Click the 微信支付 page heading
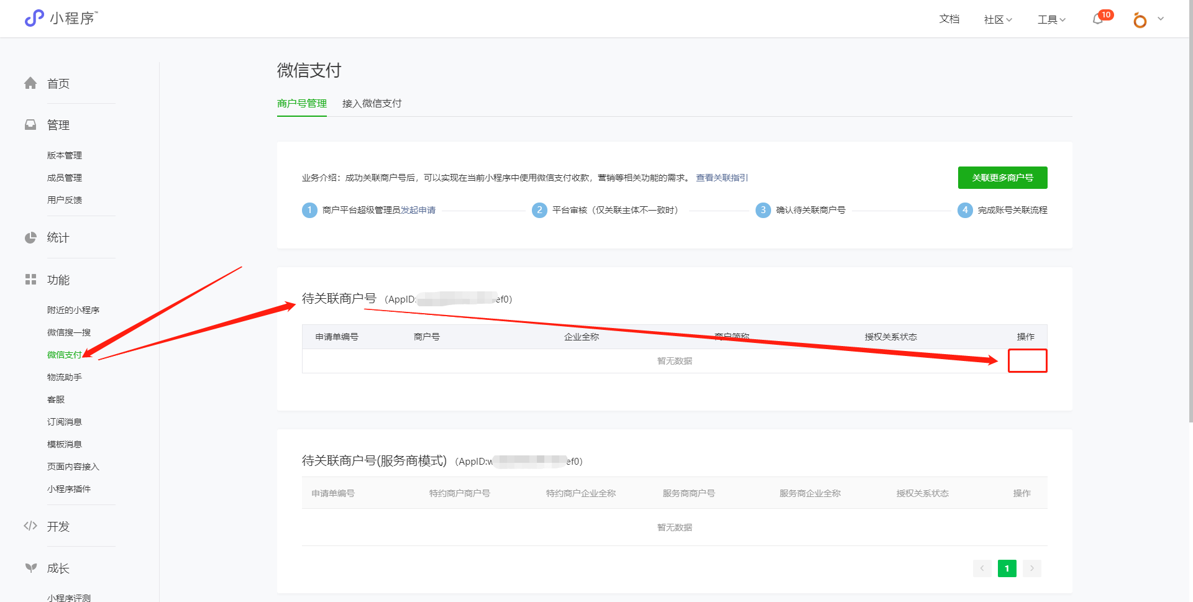This screenshot has width=1193, height=602. pyautogui.click(x=309, y=70)
